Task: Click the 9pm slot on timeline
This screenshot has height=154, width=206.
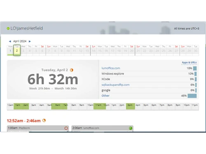Action: (x=179, y=106)
